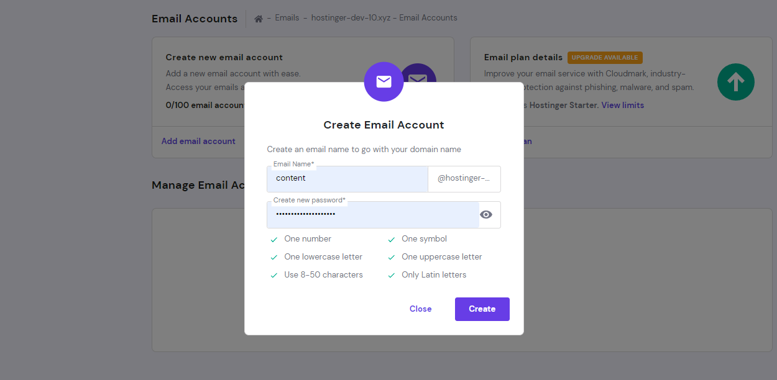Click the Use 8-50 characters checkmark

274,276
